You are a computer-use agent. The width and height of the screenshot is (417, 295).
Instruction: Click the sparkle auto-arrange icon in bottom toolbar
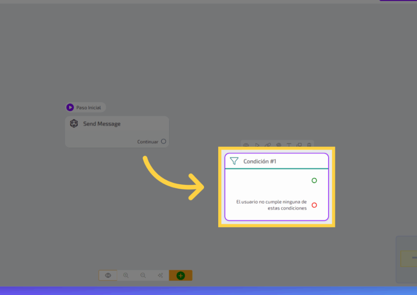[160, 275]
